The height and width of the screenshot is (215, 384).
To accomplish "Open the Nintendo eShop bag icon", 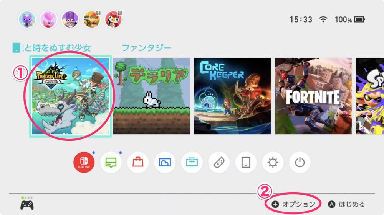I will (138, 162).
